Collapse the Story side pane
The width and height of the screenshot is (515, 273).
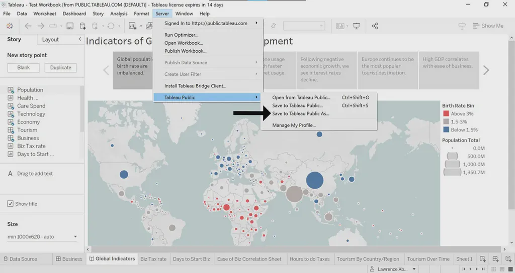[x=80, y=39]
